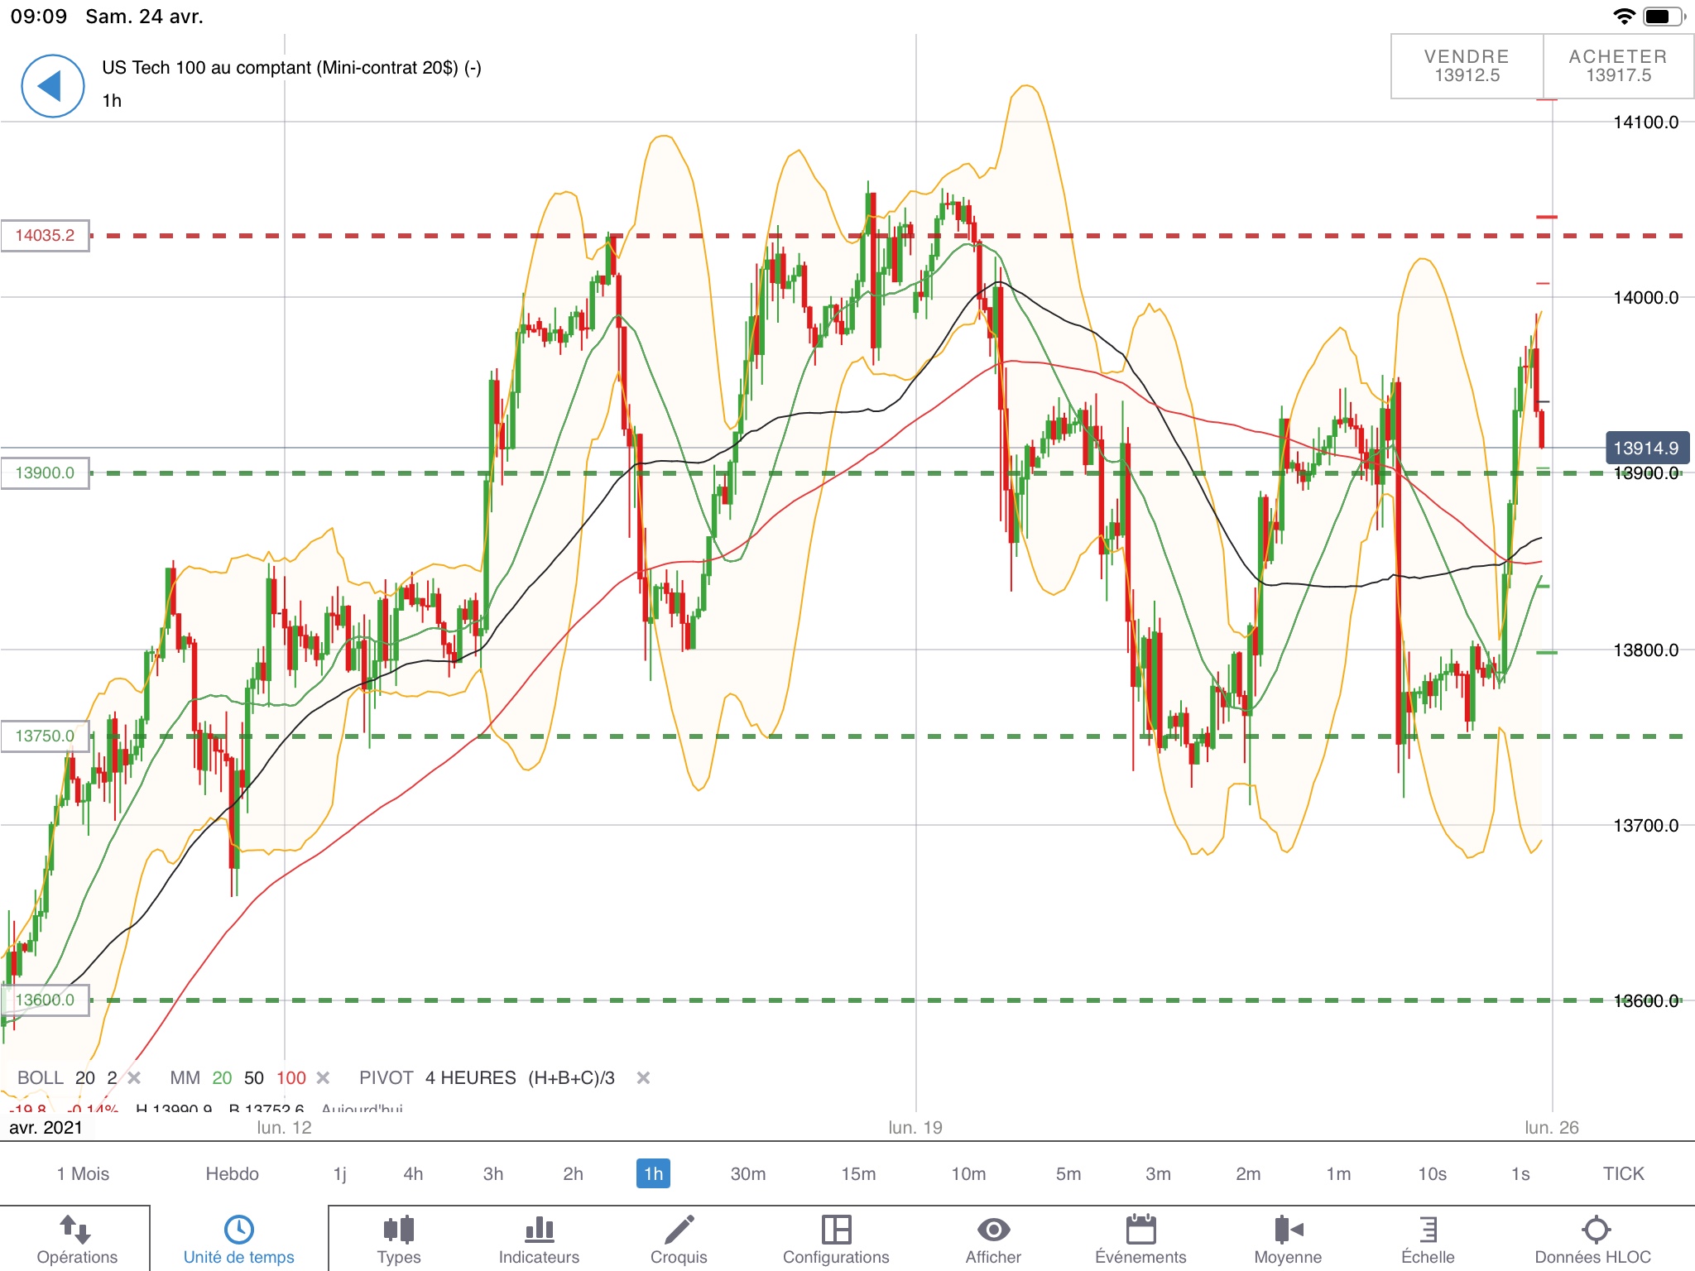Toggle Données HLOC display
The height and width of the screenshot is (1271, 1695).
coord(1593,1239)
